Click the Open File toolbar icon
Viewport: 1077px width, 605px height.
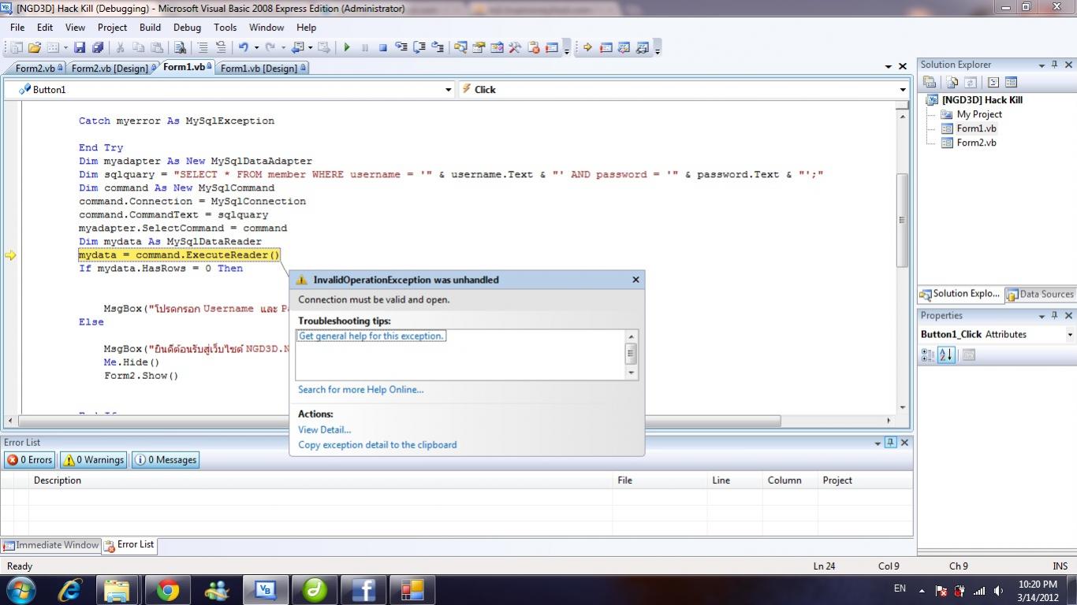click(x=35, y=47)
